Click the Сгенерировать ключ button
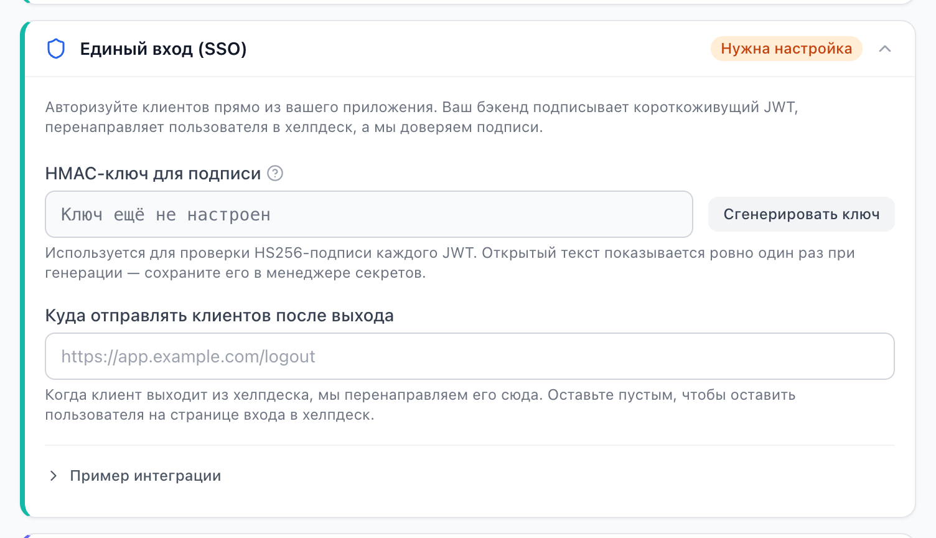The image size is (936, 538). click(x=802, y=214)
